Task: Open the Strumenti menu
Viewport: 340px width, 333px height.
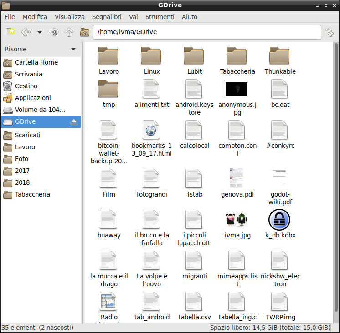Action: point(160,17)
